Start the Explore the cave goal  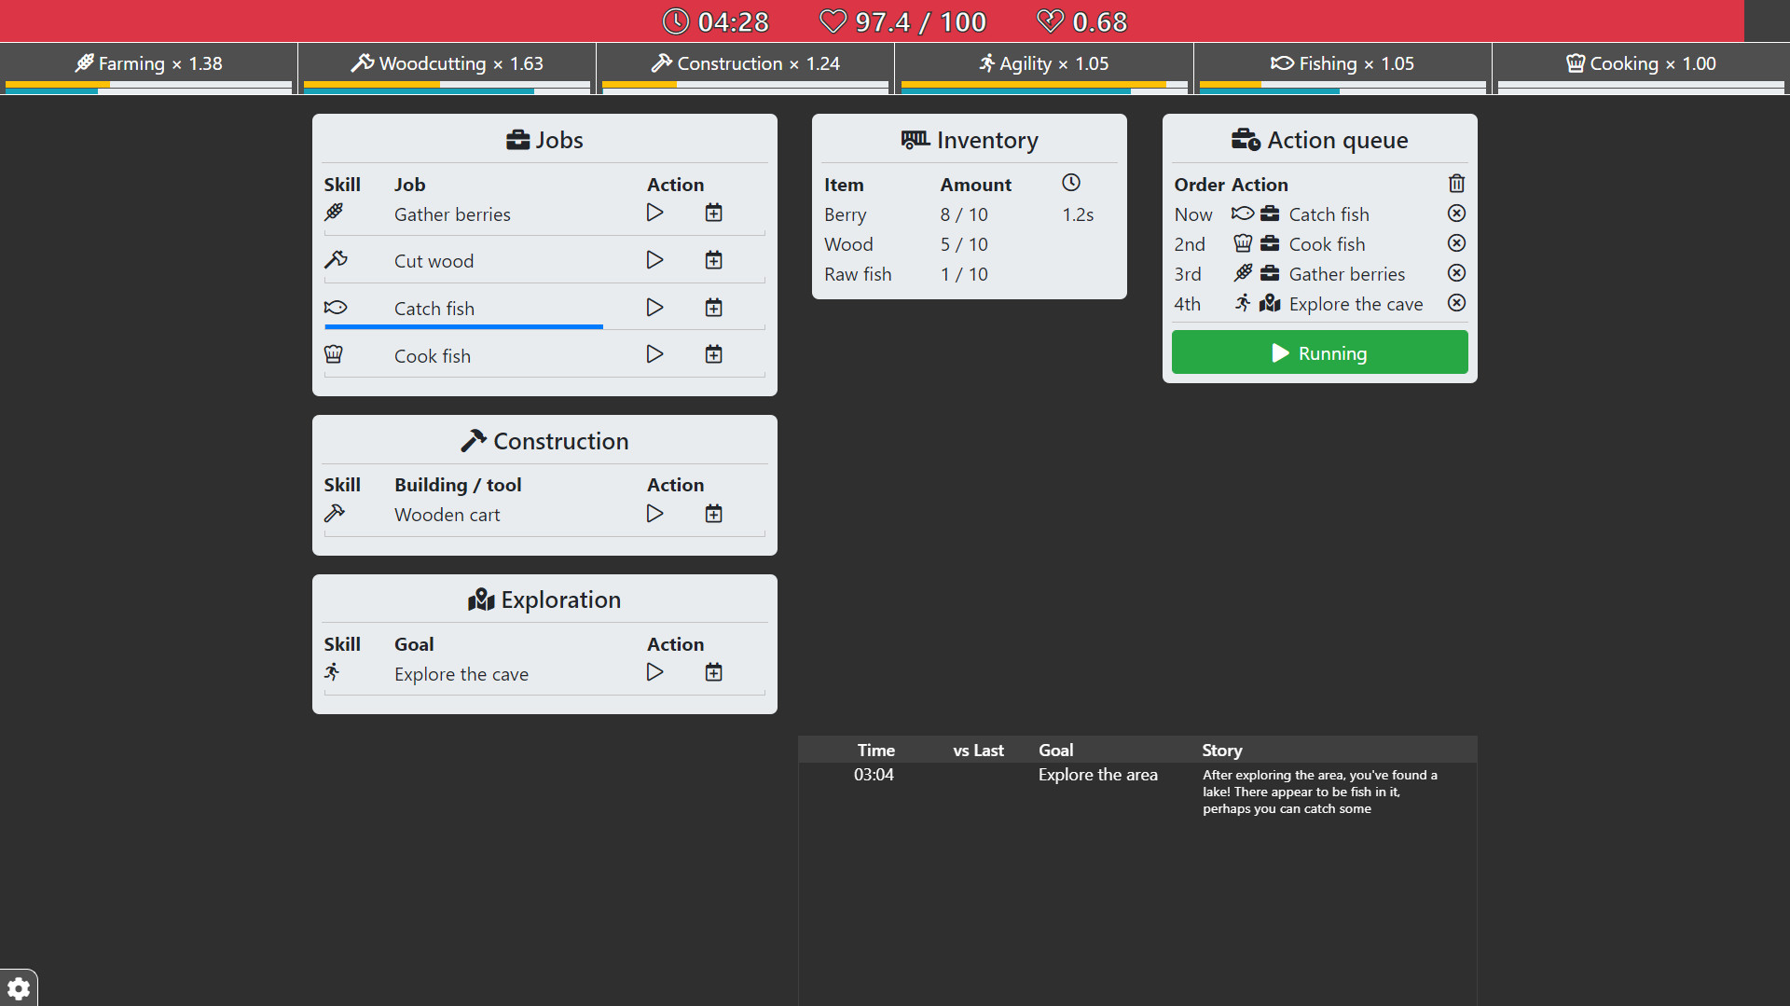(655, 672)
